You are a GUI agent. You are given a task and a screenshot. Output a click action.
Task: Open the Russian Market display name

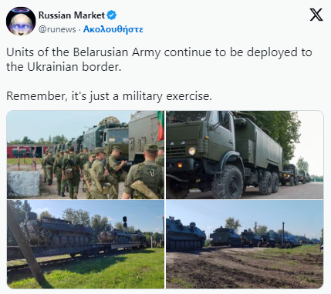[72, 15]
